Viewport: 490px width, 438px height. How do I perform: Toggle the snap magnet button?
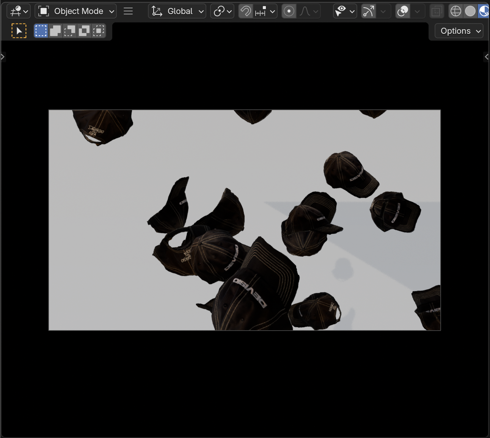(246, 11)
